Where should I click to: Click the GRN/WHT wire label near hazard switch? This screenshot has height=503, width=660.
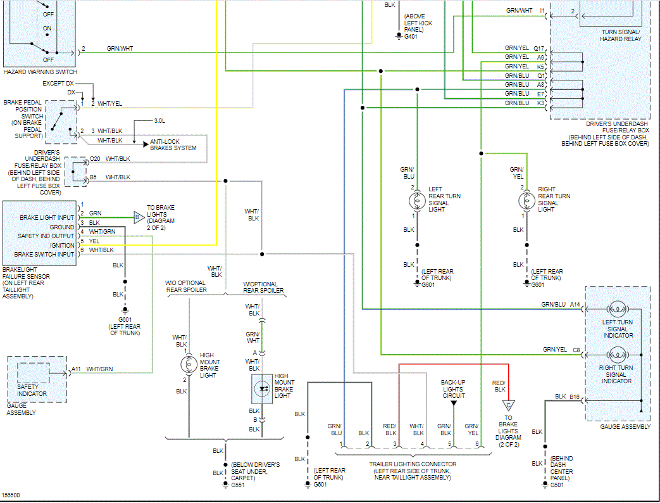[120, 48]
